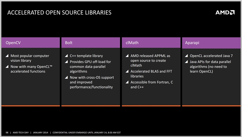This screenshot has width=242, height=137.
Task: Select the OpenCV purple header
Action: click(31, 43)
